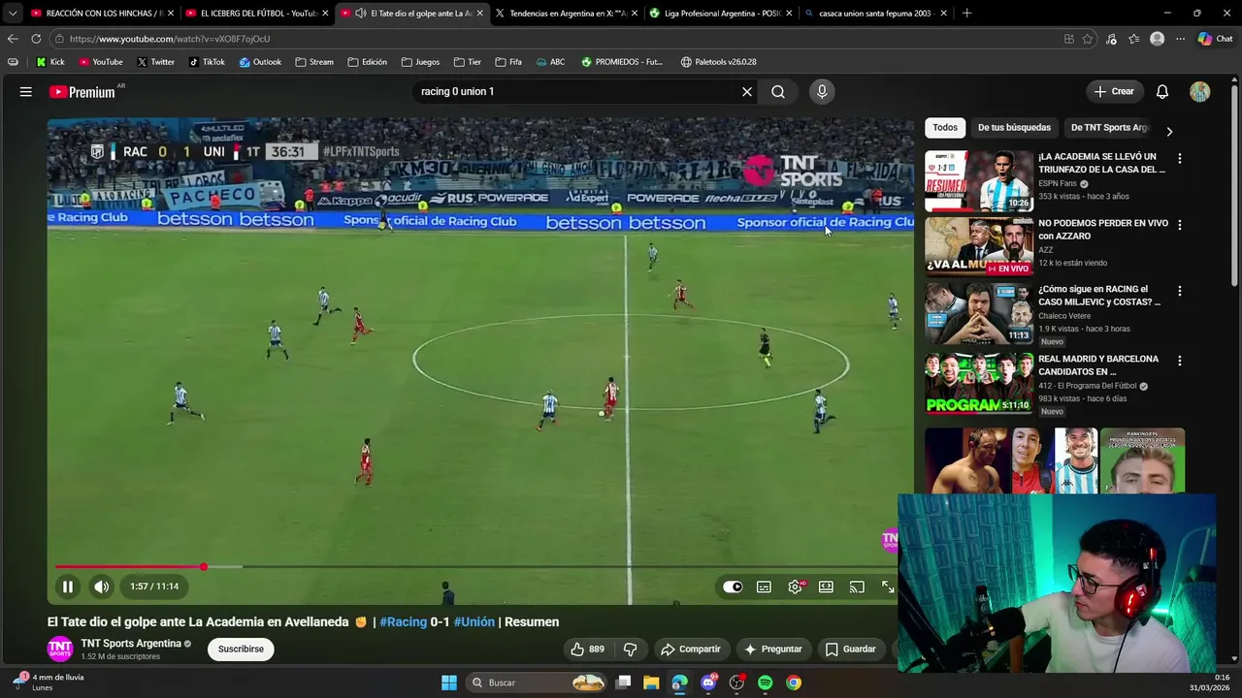Save the video with Guardar
1242x698 pixels.
point(850,650)
